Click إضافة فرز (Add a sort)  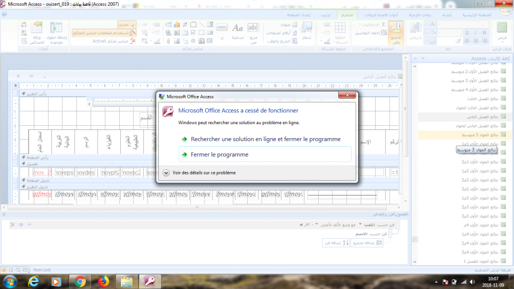click(336, 243)
